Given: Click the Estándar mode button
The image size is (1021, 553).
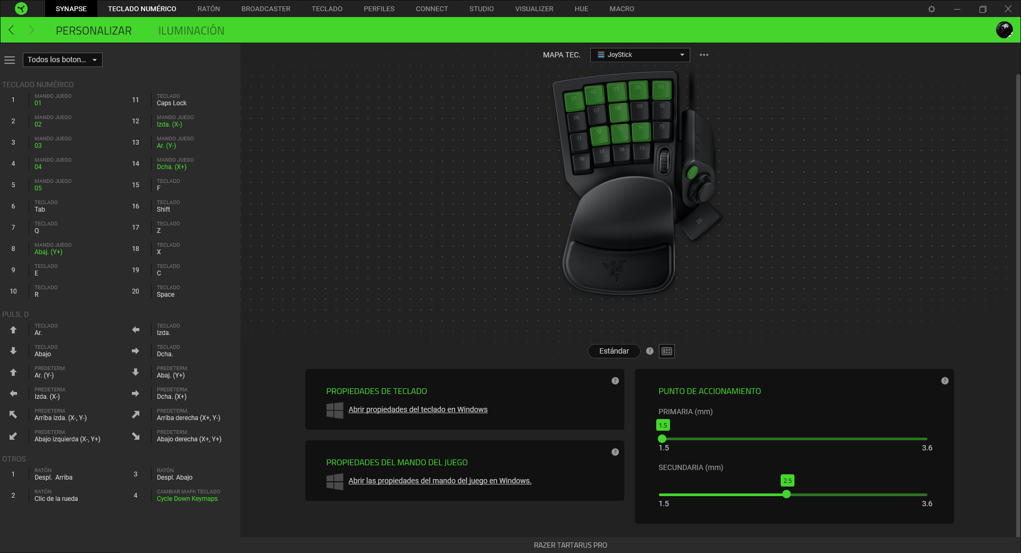Looking at the screenshot, I should 614,351.
